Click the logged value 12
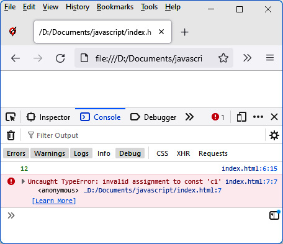Screen dimensions: 283x244 (x=24, y=168)
